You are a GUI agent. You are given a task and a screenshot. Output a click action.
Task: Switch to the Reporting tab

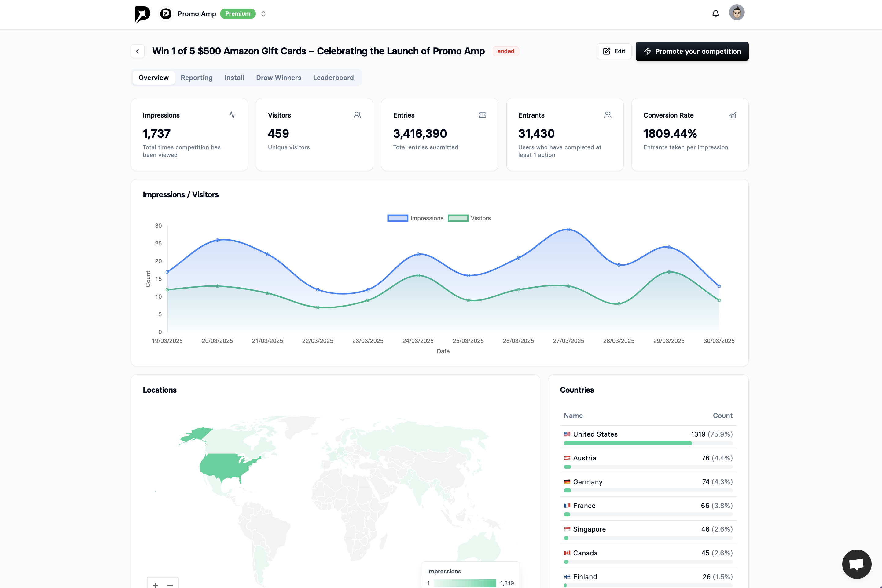click(196, 78)
